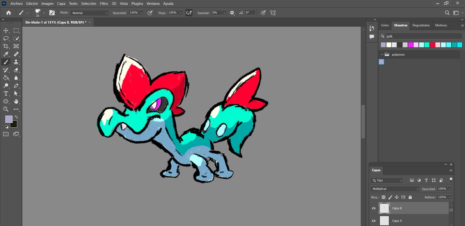Open symmetry paint options butterfly icon
The width and height of the screenshot is (465, 226).
click(273, 13)
